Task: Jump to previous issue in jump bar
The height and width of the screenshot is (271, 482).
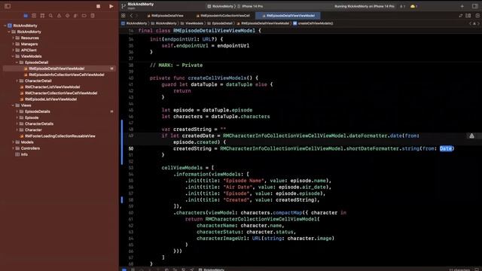Action: click(471, 23)
